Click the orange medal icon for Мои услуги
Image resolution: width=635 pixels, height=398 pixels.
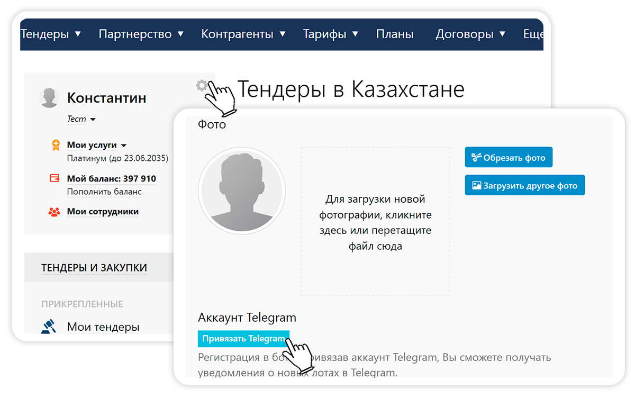point(55,145)
